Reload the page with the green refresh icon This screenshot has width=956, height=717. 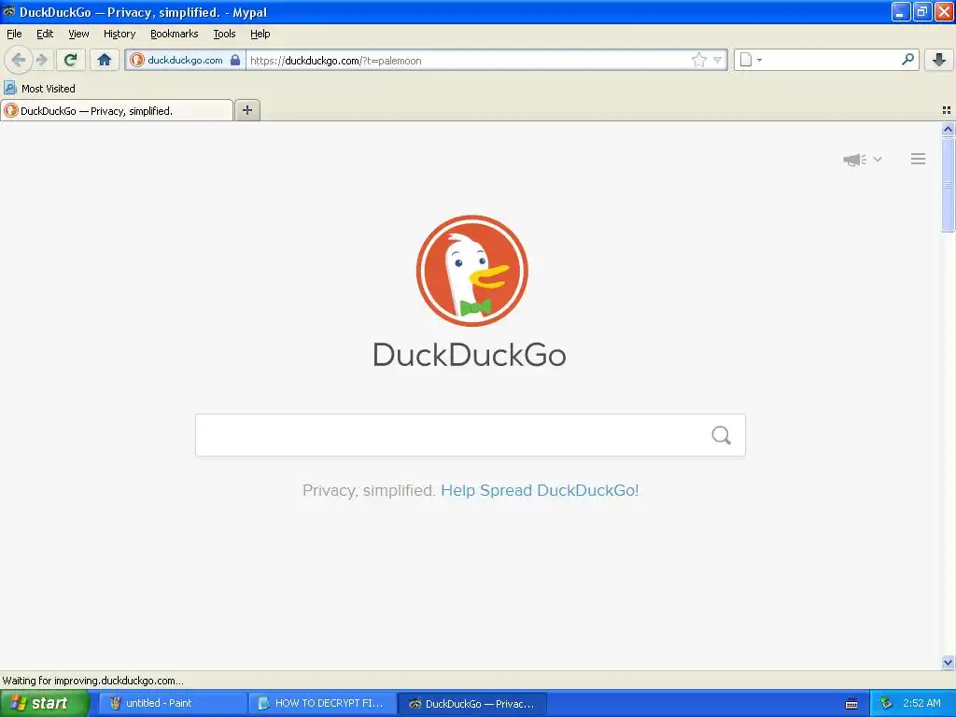point(71,60)
